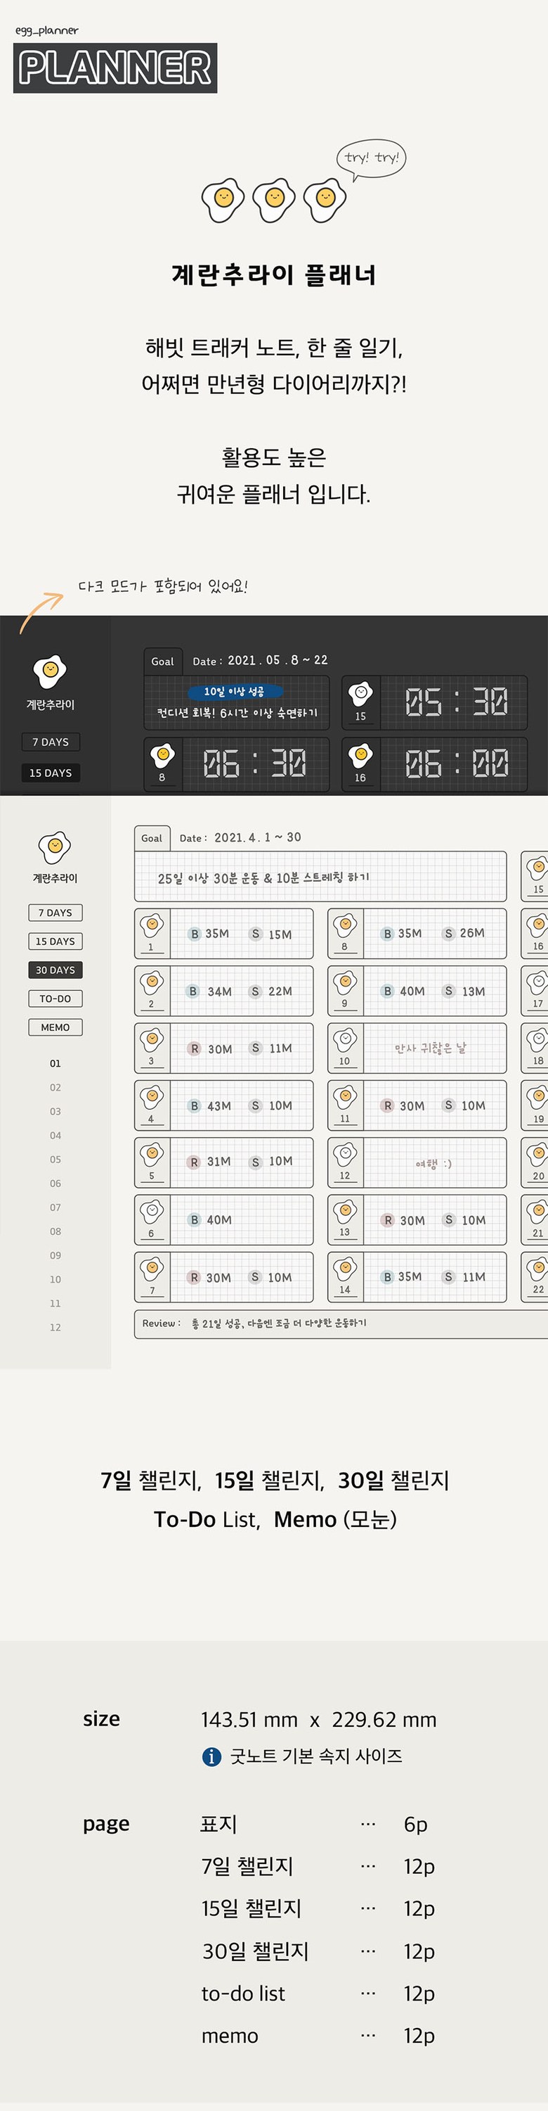Click the Goal tab in light planner
The height and width of the screenshot is (2111, 548).
pyautogui.click(x=152, y=837)
